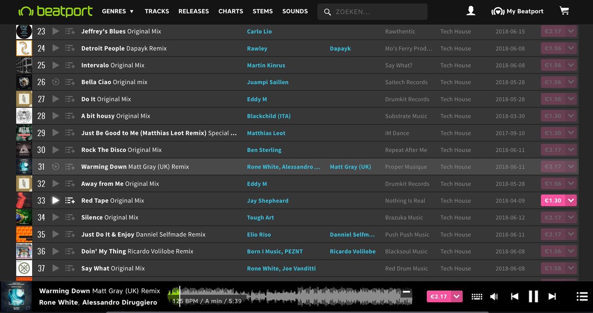Open the SOUNDS menu
The image size is (593, 313).
pos(295,11)
